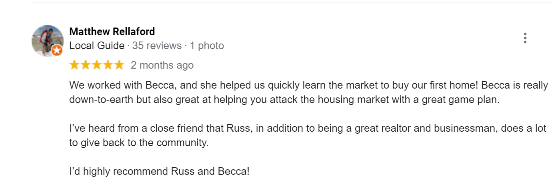Click the third yellow rating star

point(97,65)
